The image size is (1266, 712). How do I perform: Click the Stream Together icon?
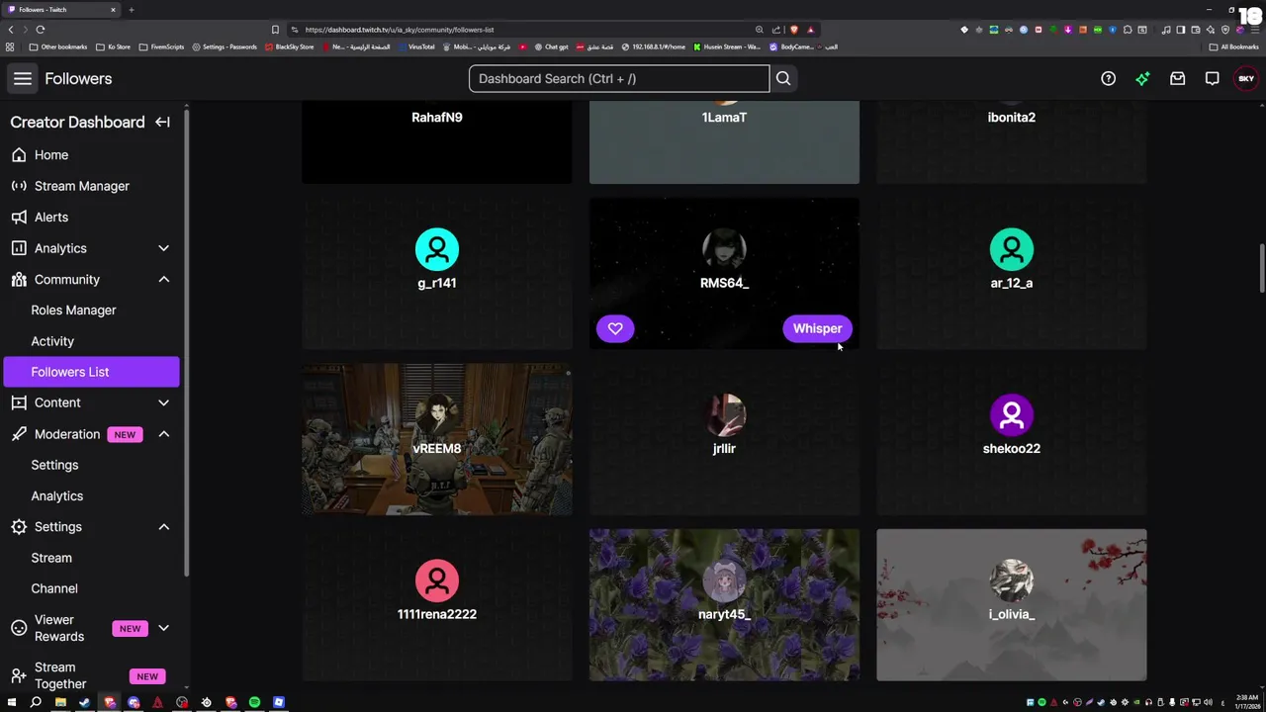(19, 676)
